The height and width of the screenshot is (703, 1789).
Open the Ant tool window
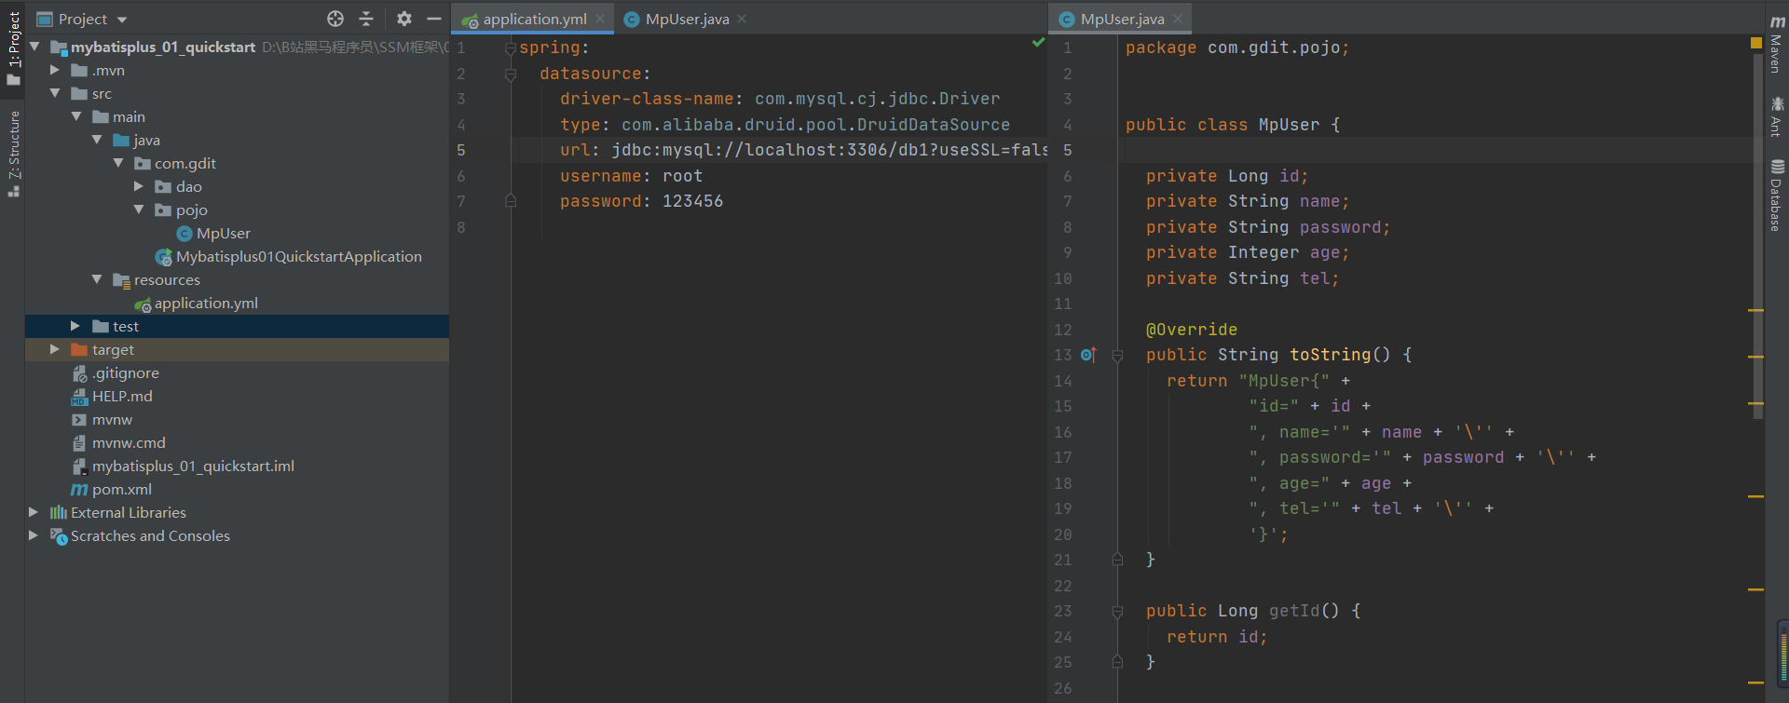(x=1777, y=115)
